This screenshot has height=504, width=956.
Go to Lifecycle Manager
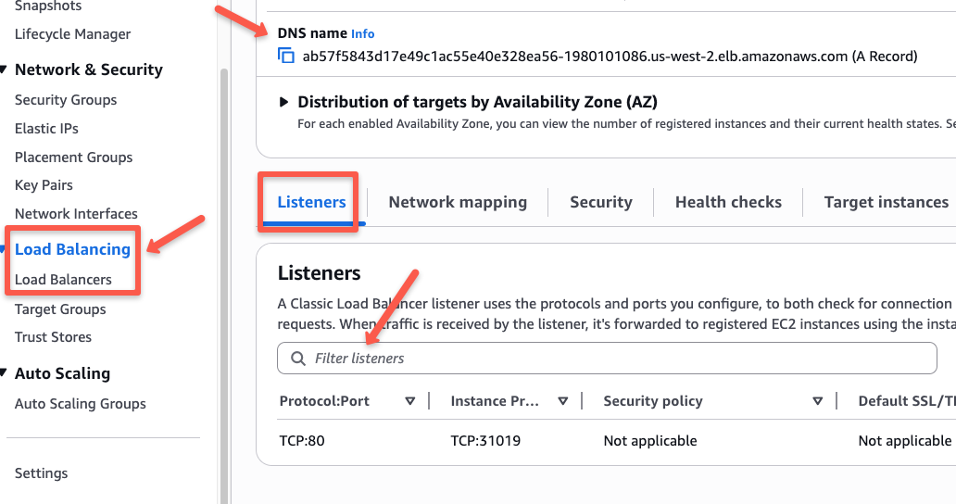click(72, 34)
